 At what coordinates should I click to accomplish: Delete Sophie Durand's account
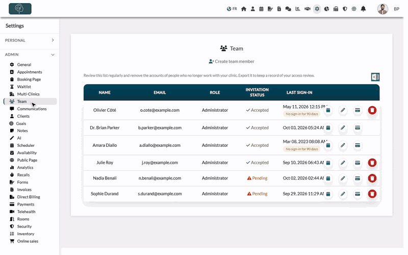[372, 194]
